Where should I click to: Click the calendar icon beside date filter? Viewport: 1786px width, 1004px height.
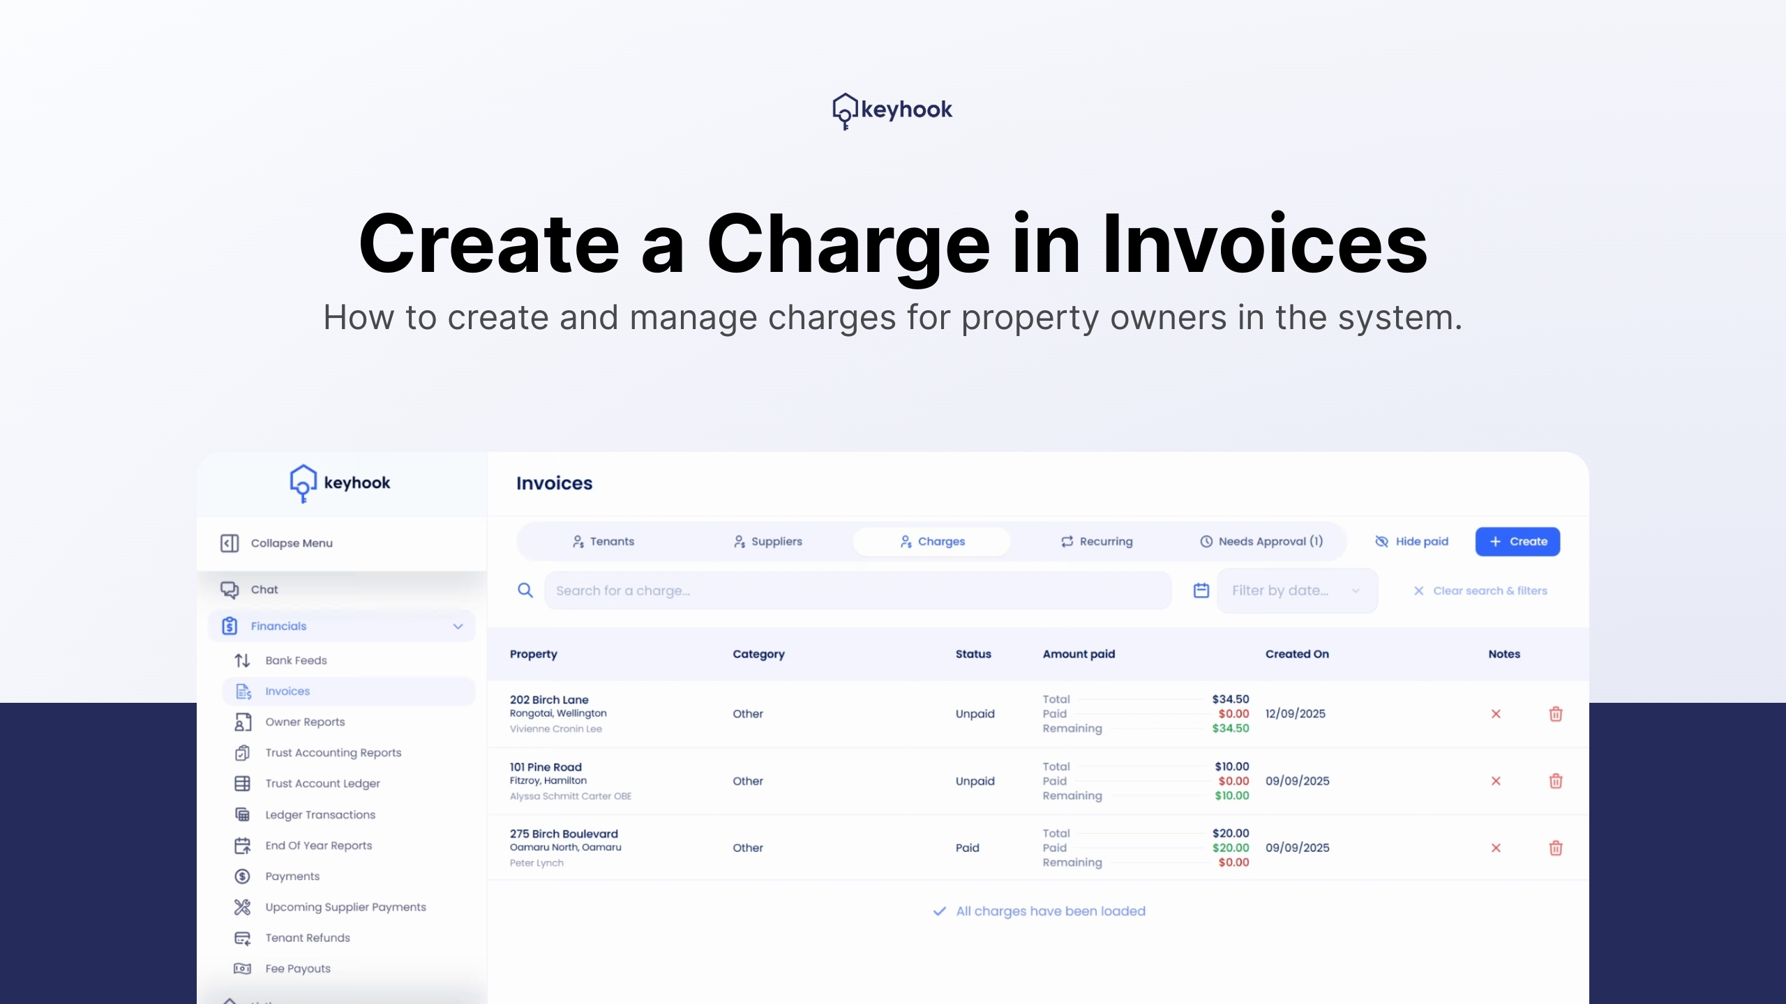pos(1201,591)
